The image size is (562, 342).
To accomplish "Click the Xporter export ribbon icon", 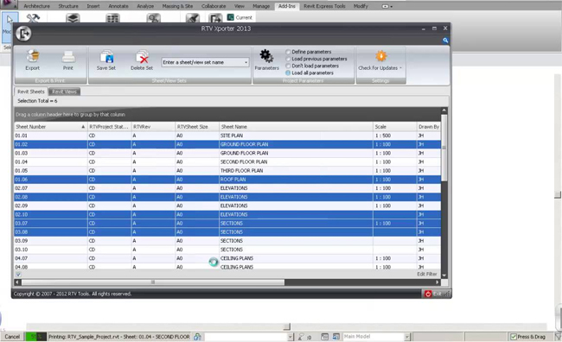I will click(215, 18).
